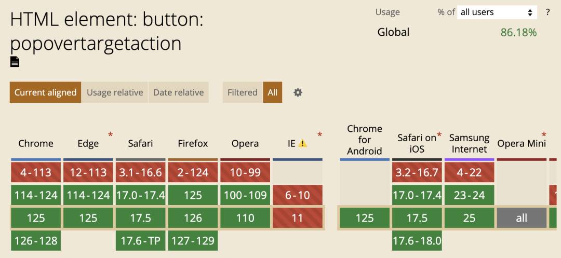Click the IE 11 unsupported cell
This screenshot has width=561, height=258.
(x=297, y=218)
